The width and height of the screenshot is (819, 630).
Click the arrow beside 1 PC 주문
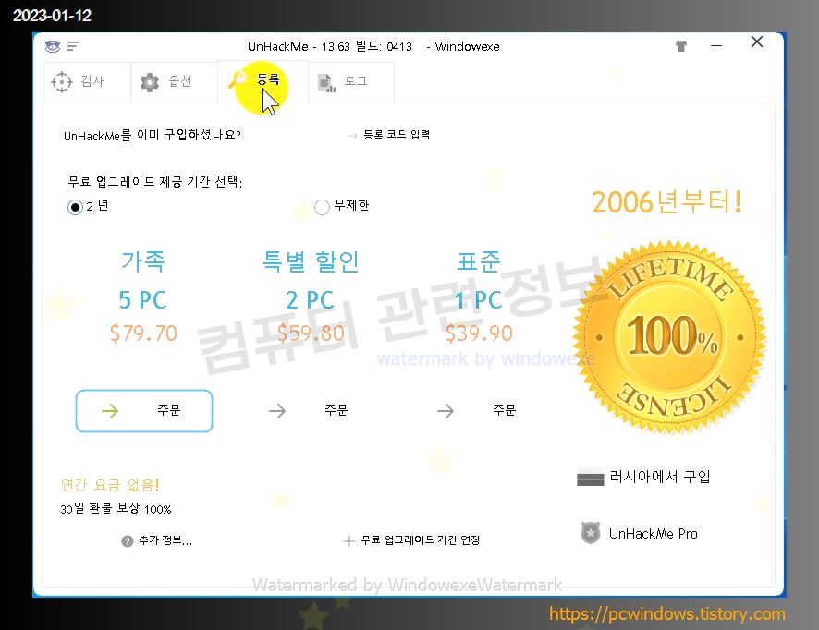click(x=446, y=411)
